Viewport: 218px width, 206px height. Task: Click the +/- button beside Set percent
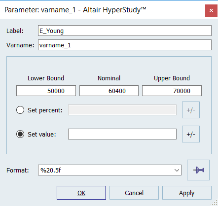(x=191, y=110)
